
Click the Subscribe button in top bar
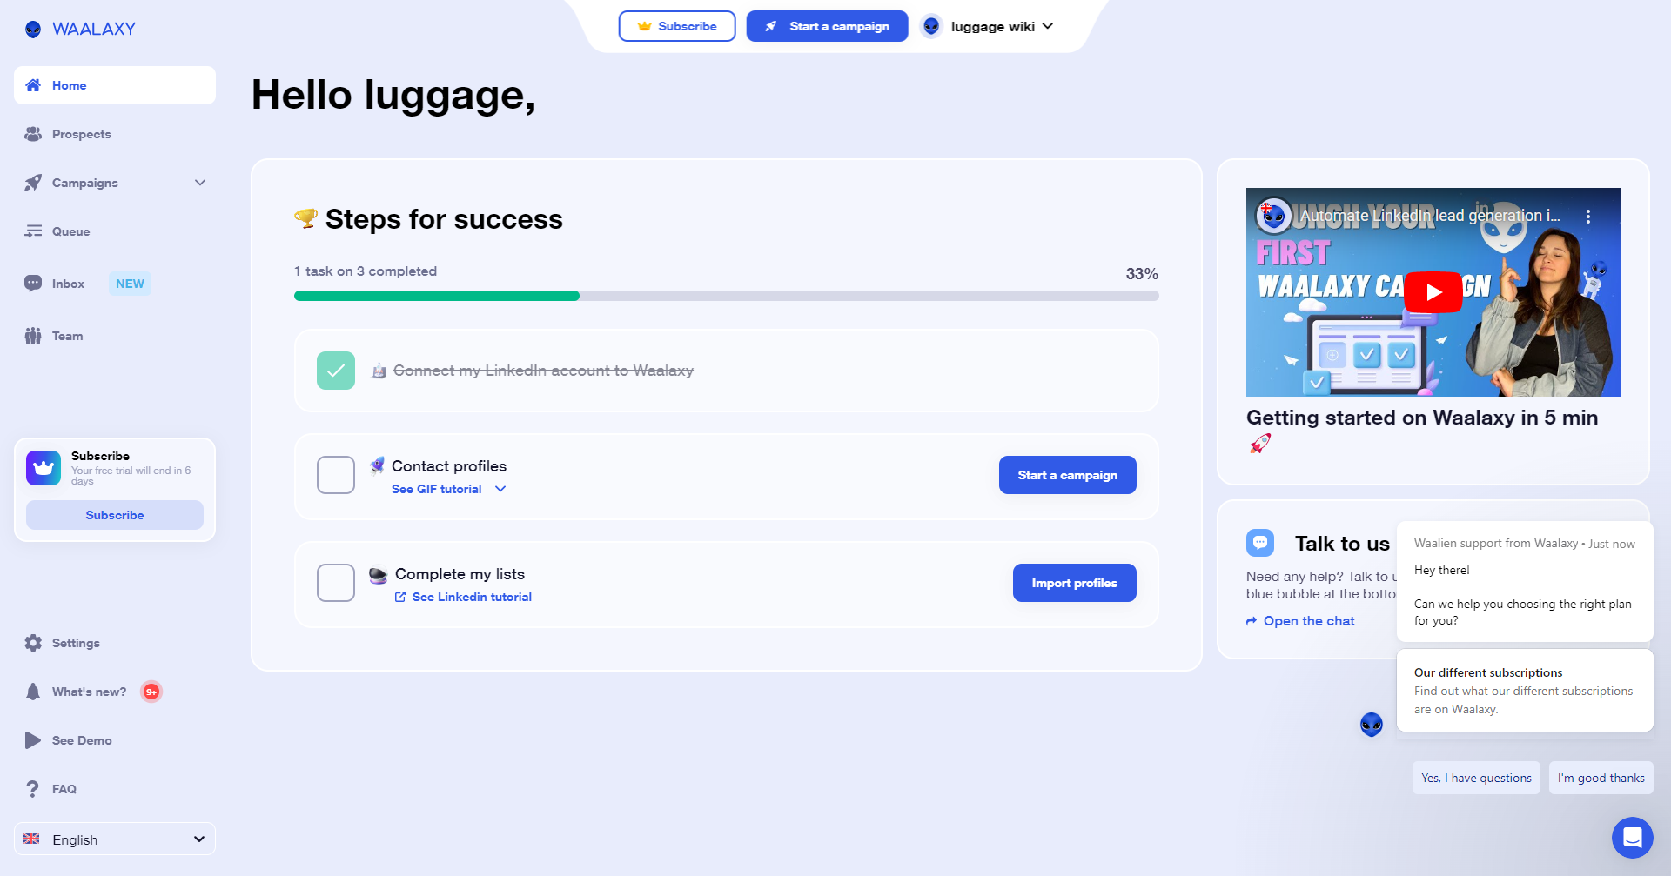(x=677, y=26)
